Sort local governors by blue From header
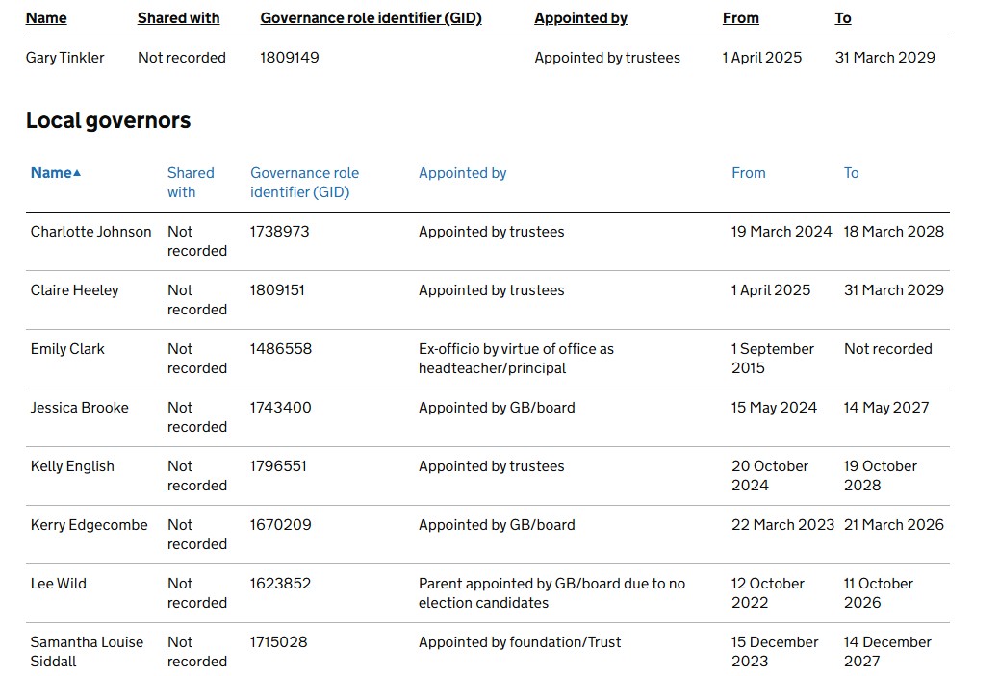999x676 pixels. [748, 173]
